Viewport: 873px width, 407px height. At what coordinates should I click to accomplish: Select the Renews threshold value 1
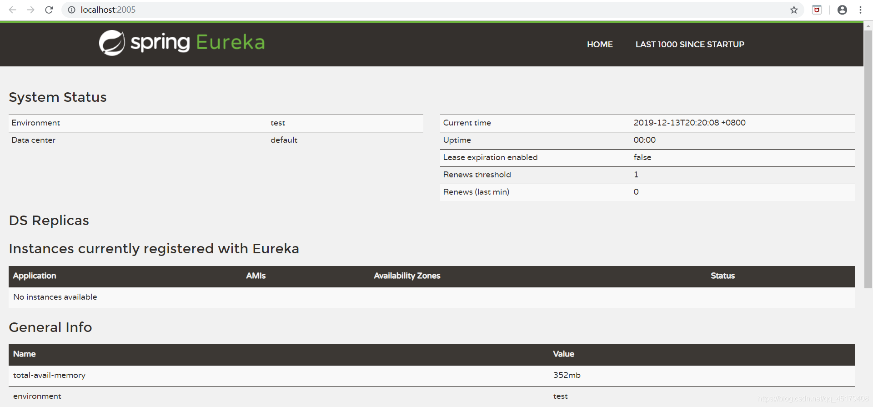click(x=636, y=175)
